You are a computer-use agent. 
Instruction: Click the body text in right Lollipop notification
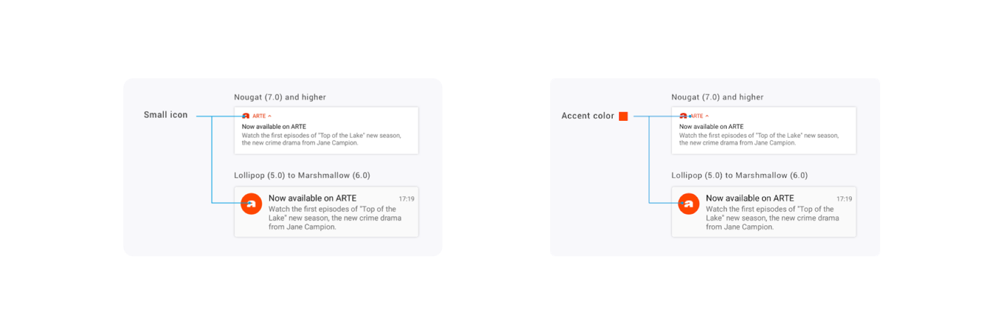pos(772,218)
